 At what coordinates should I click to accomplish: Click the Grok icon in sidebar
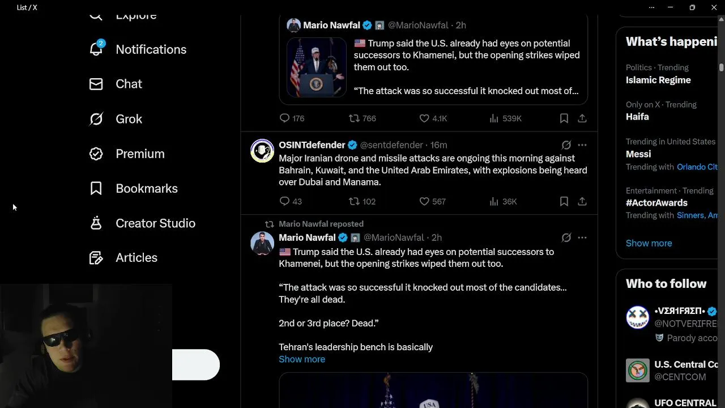(x=96, y=119)
